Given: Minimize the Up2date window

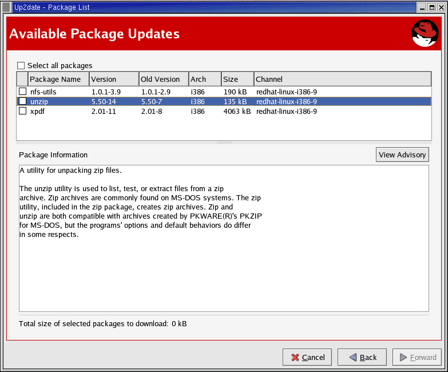Looking at the screenshot, I should point(422,7).
